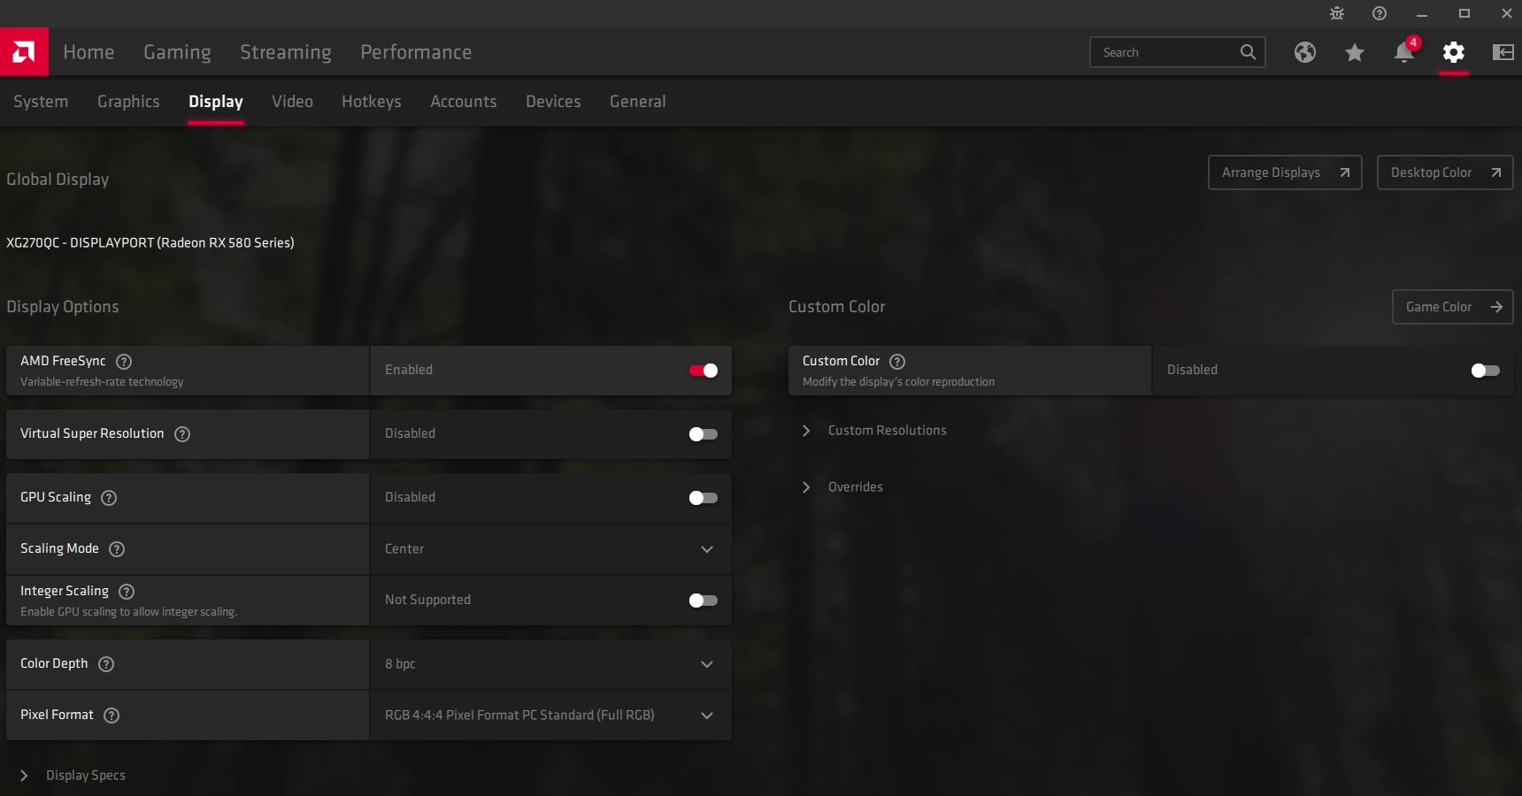
Task: Open the web browser globe icon
Action: pyautogui.click(x=1304, y=52)
